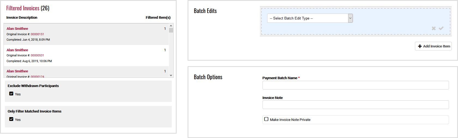Image resolution: width=458 pixels, height=138 pixels.
Task: Open invoice number 00000151 link
Action: pyautogui.click(x=37, y=34)
